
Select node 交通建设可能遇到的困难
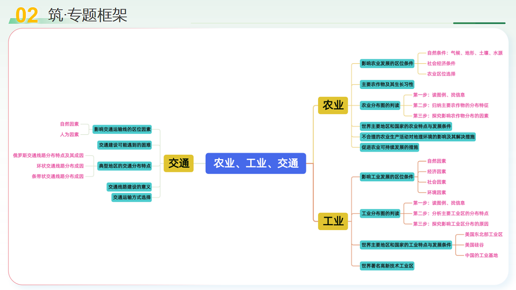[124, 145]
